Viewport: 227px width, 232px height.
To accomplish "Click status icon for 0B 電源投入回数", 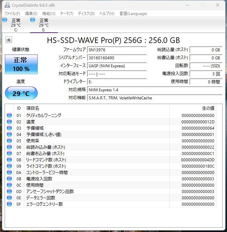I will click(9, 179).
